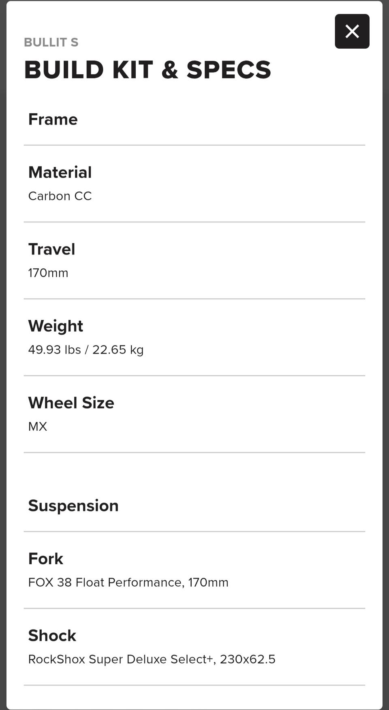Click the Suspension section header
The image size is (389, 710).
(73, 506)
